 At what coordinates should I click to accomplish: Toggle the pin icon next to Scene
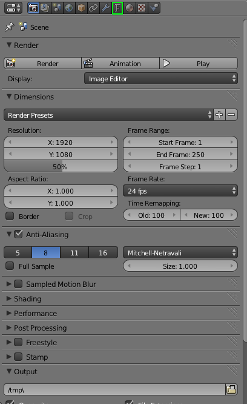(x=10, y=27)
